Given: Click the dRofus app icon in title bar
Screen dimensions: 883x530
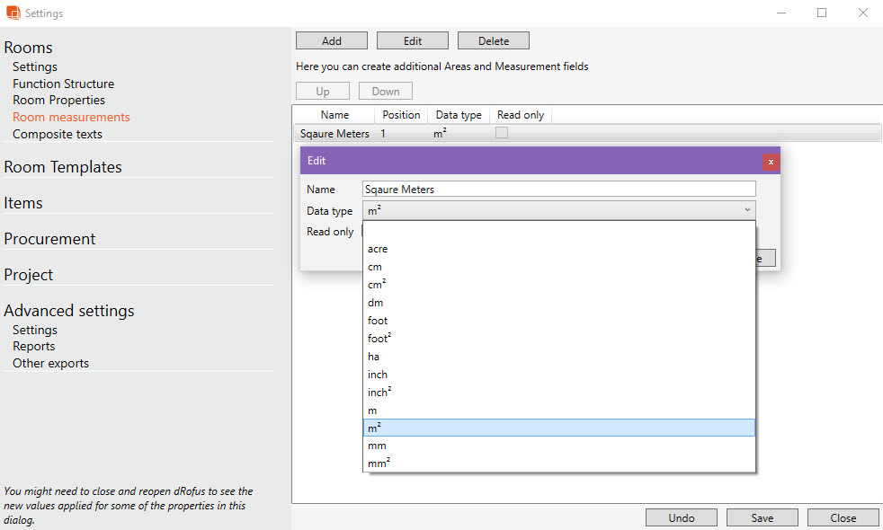Looking at the screenshot, I should click(x=13, y=13).
